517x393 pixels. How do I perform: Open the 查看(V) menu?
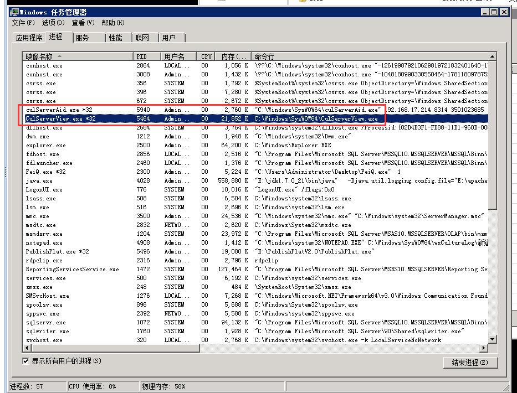(x=83, y=23)
